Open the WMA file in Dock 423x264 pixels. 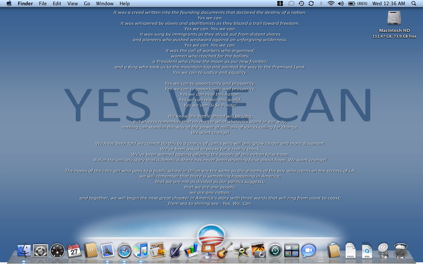pos(367,251)
